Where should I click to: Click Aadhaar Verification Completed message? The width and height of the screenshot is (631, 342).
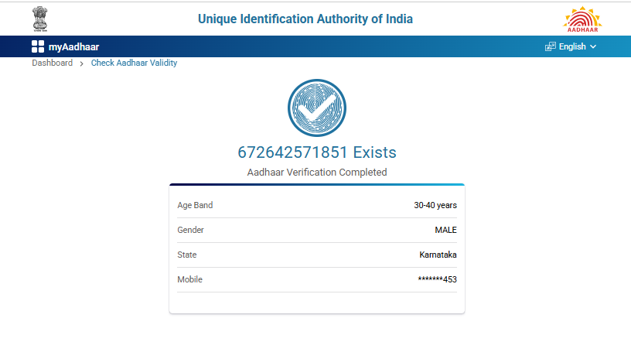[316, 172]
